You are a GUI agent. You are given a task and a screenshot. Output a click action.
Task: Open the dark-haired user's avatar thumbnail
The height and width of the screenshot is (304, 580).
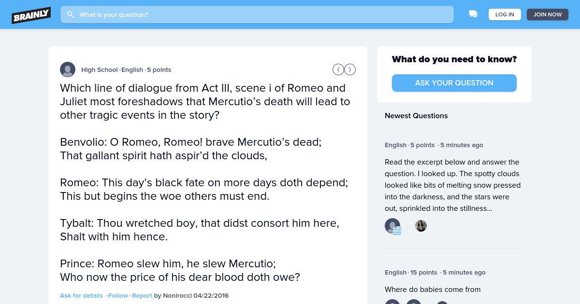(x=421, y=226)
